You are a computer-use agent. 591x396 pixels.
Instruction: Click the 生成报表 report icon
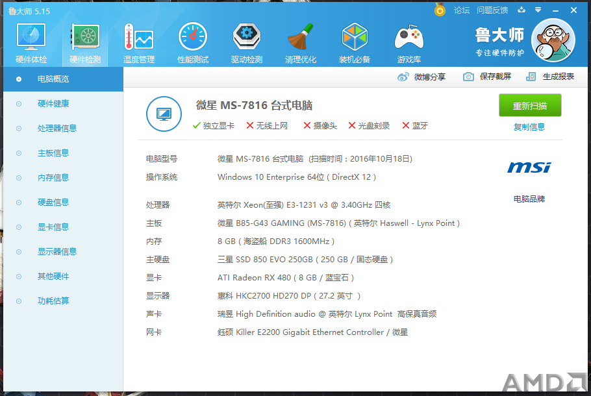tap(531, 77)
